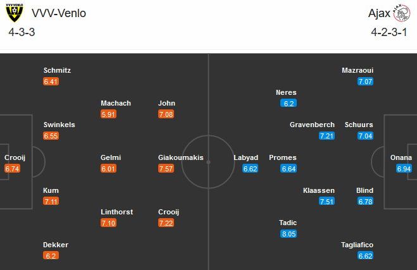Select player Mazraoui
Image resolution: width=417 pixels, height=270 pixels.
coord(358,70)
